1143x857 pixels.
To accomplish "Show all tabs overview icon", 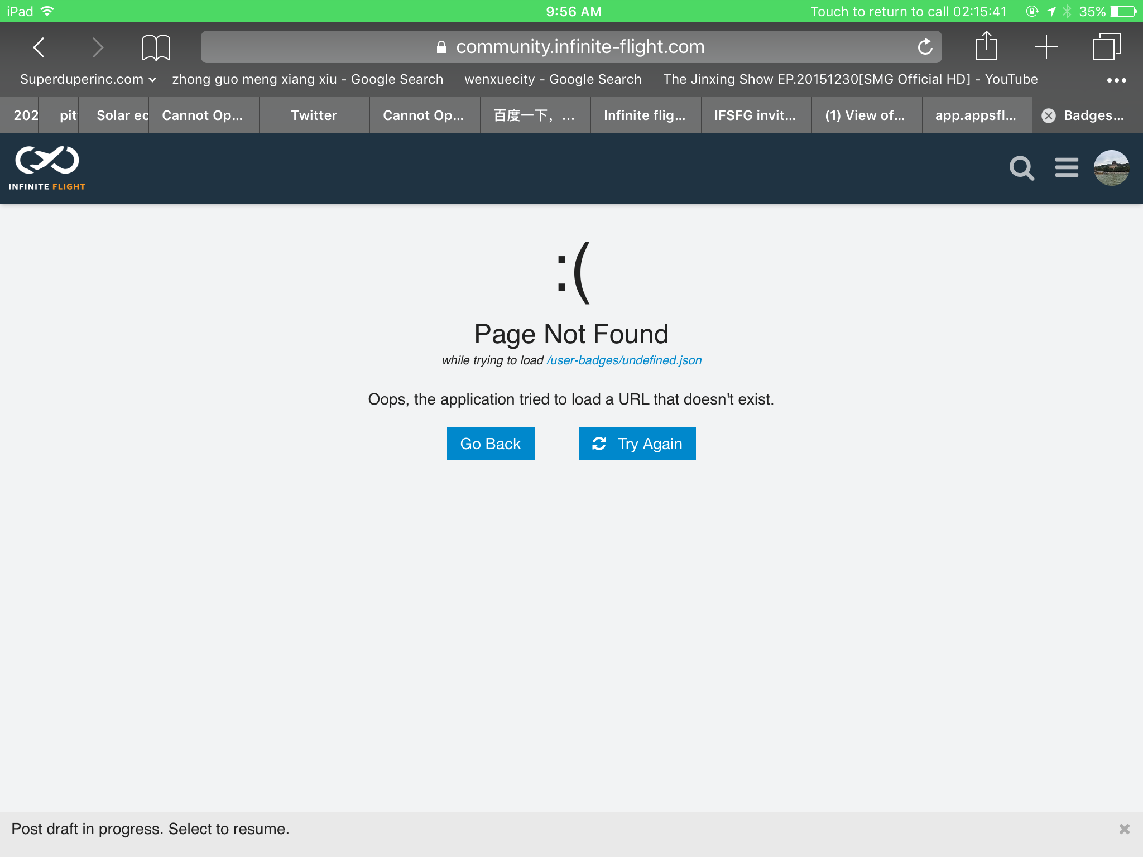I will 1106,47.
